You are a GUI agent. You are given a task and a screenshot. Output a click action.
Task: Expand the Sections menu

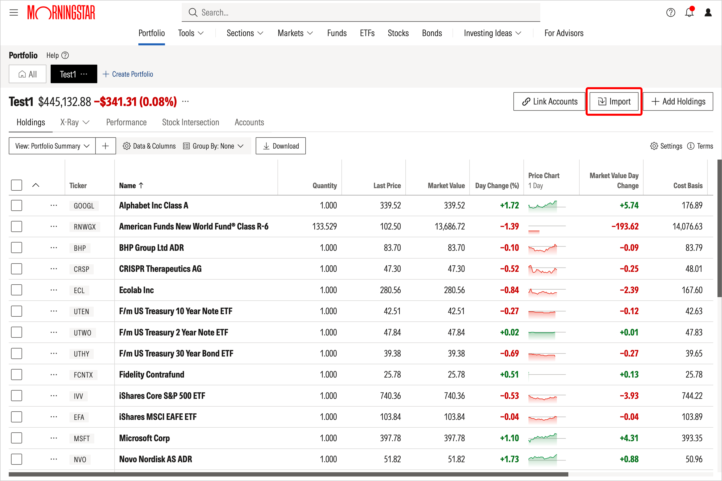pos(245,33)
